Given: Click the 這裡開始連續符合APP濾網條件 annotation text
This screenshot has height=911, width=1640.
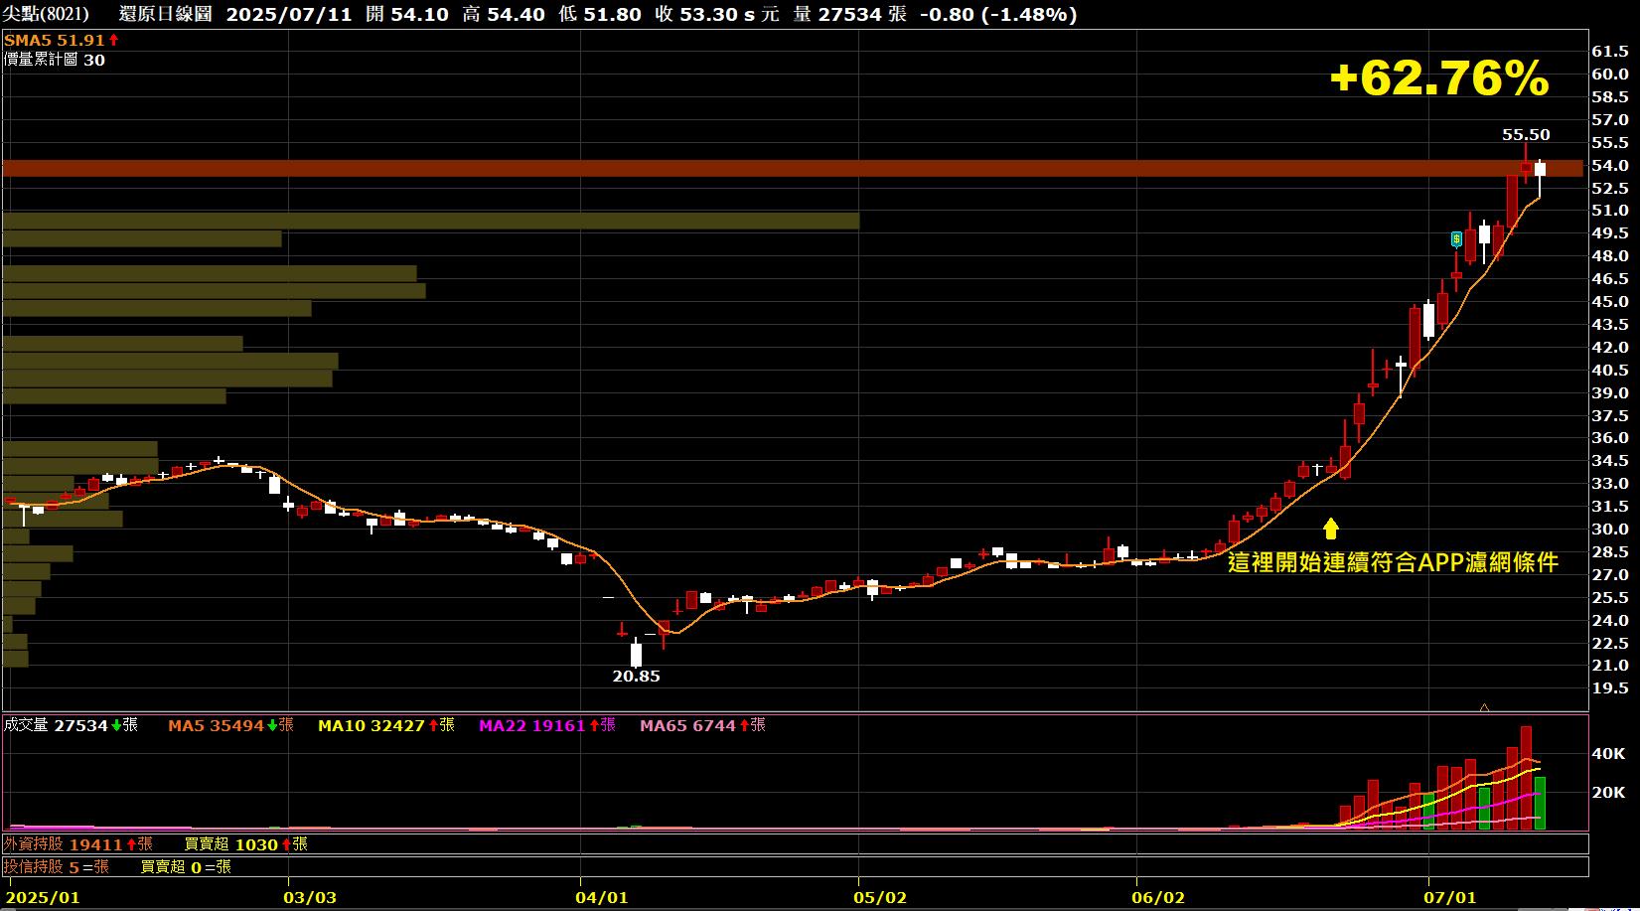Looking at the screenshot, I should coord(1393,563).
